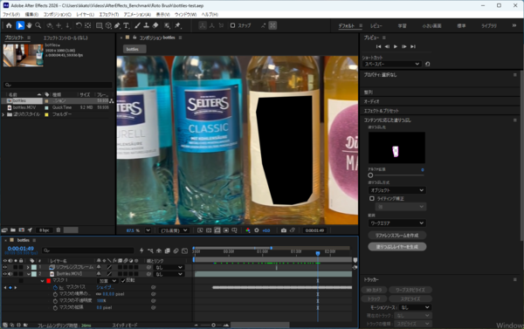Select the bottles.MOV item in Project panel

[24, 107]
